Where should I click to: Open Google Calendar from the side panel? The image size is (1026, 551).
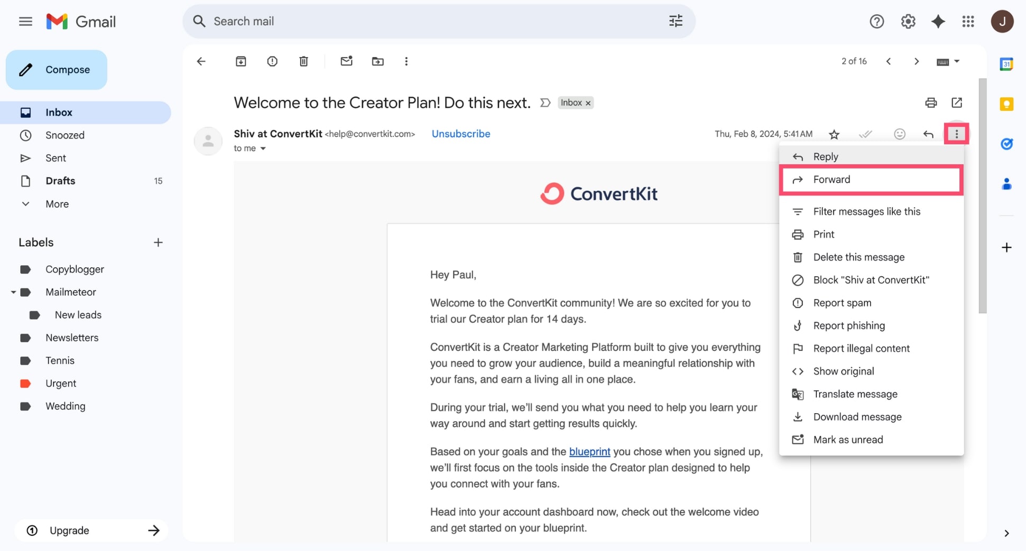click(1006, 63)
